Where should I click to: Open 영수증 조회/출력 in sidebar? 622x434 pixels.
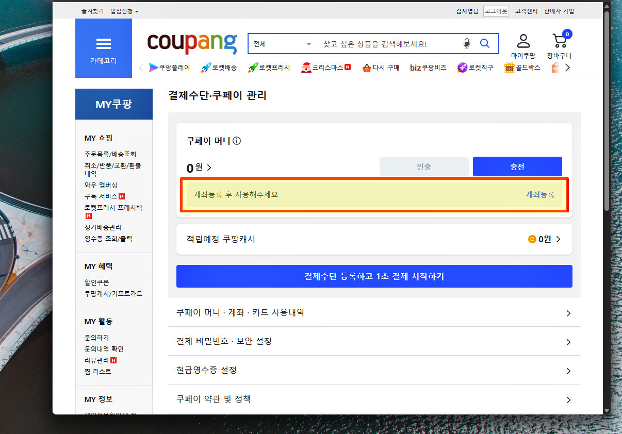108,239
